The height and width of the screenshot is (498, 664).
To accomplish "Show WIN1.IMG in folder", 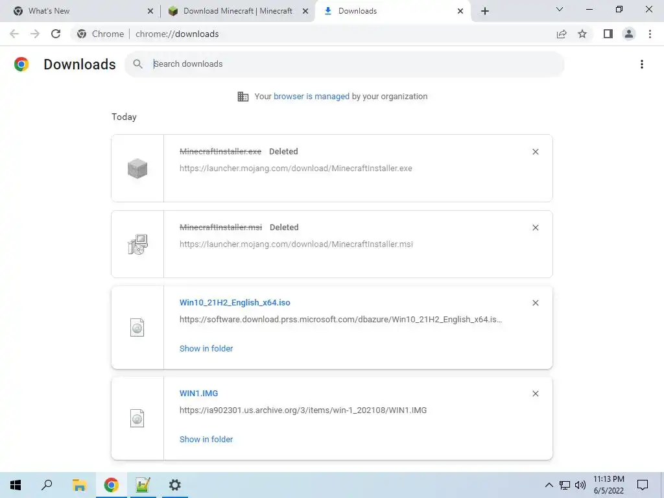I will 206,439.
